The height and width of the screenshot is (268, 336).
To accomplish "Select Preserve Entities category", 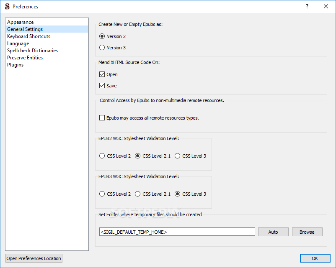I will pos(25,58).
